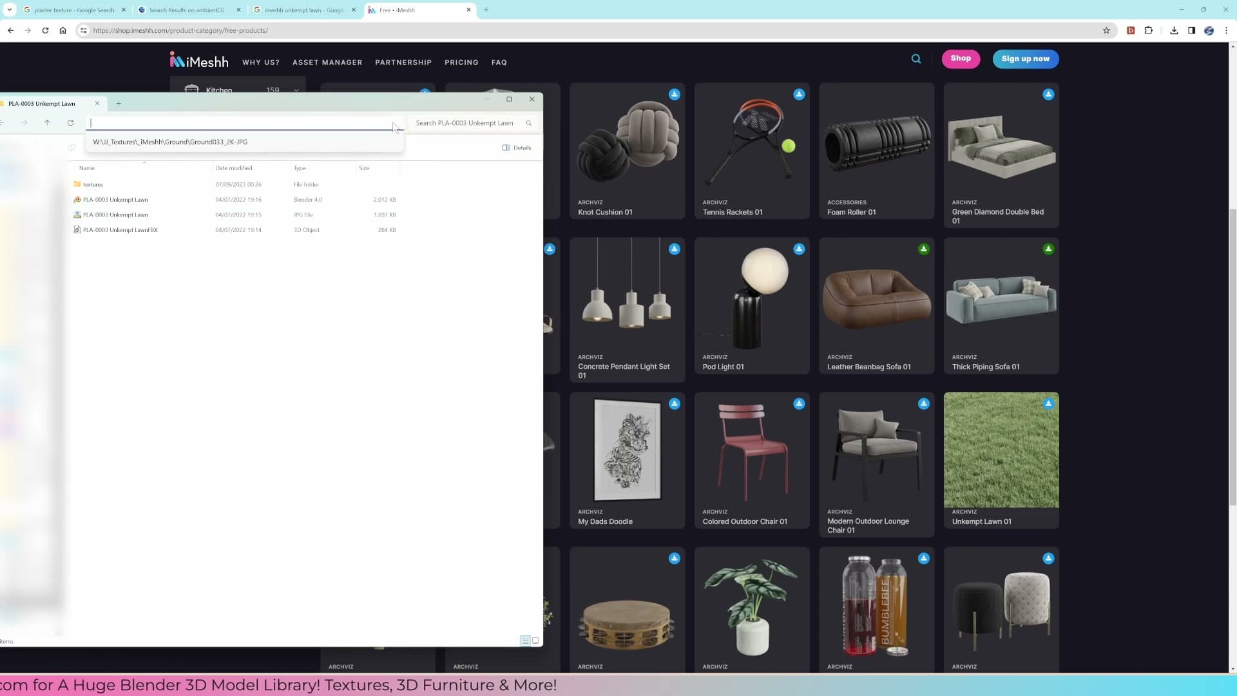Screen dimensions: 1237x696
Task: Expand the Kitchen category chevron
Action: tap(296, 90)
